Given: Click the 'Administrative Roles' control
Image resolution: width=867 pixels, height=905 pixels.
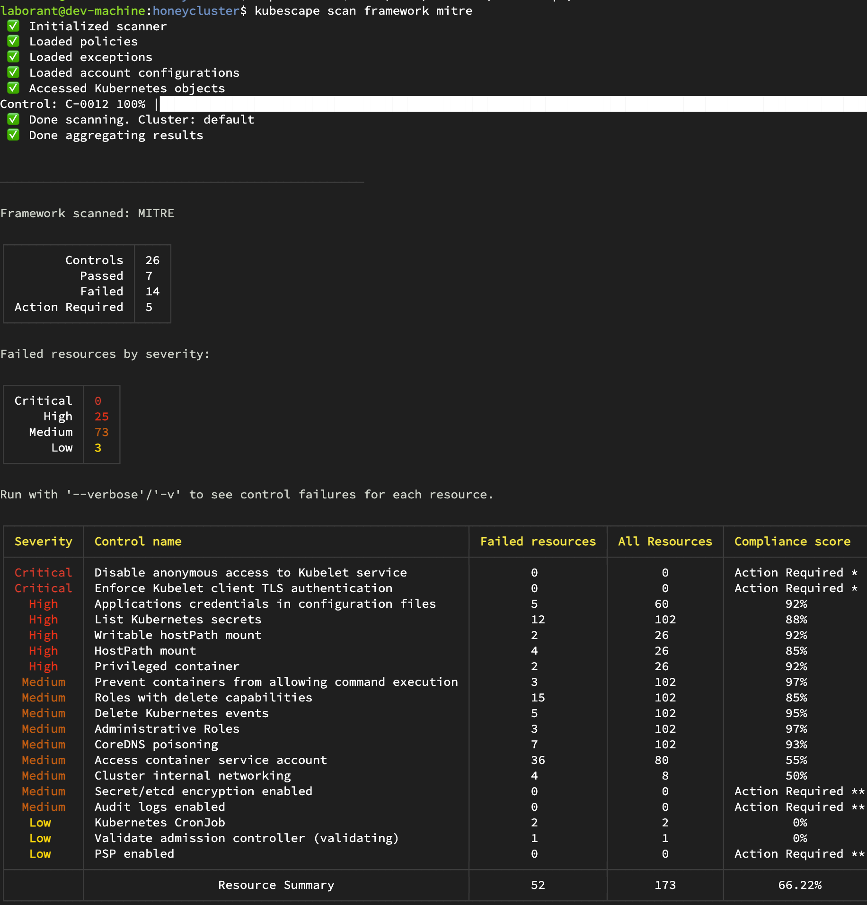Looking at the screenshot, I should pyautogui.click(x=167, y=729).
